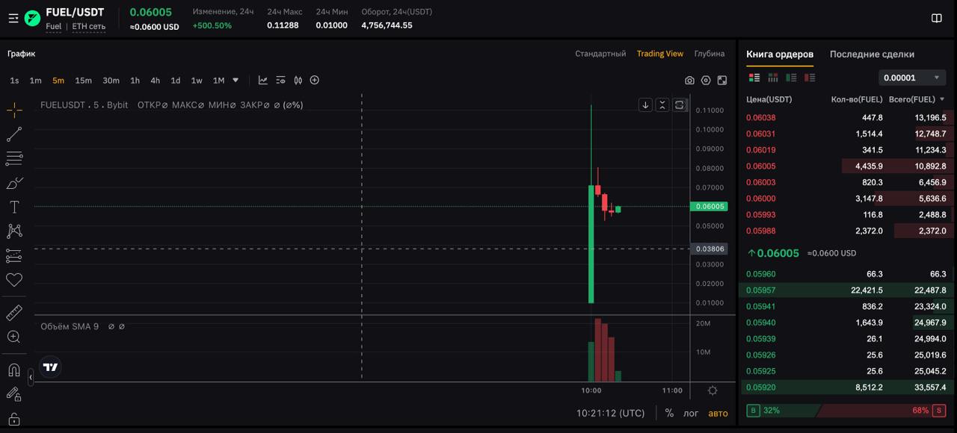
Task: Select the Стандартный chart view
Action: (x=600, y=54)
